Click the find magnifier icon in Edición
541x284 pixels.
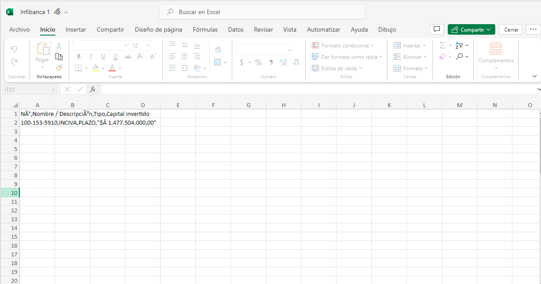click(x=459, y=57)
